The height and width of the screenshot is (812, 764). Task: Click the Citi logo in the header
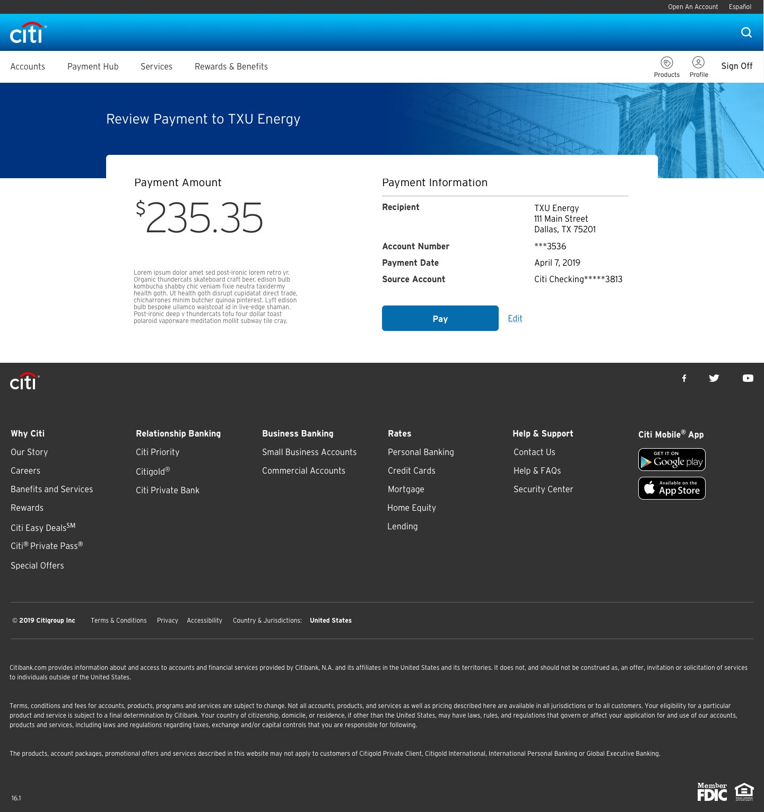[28, 32]
